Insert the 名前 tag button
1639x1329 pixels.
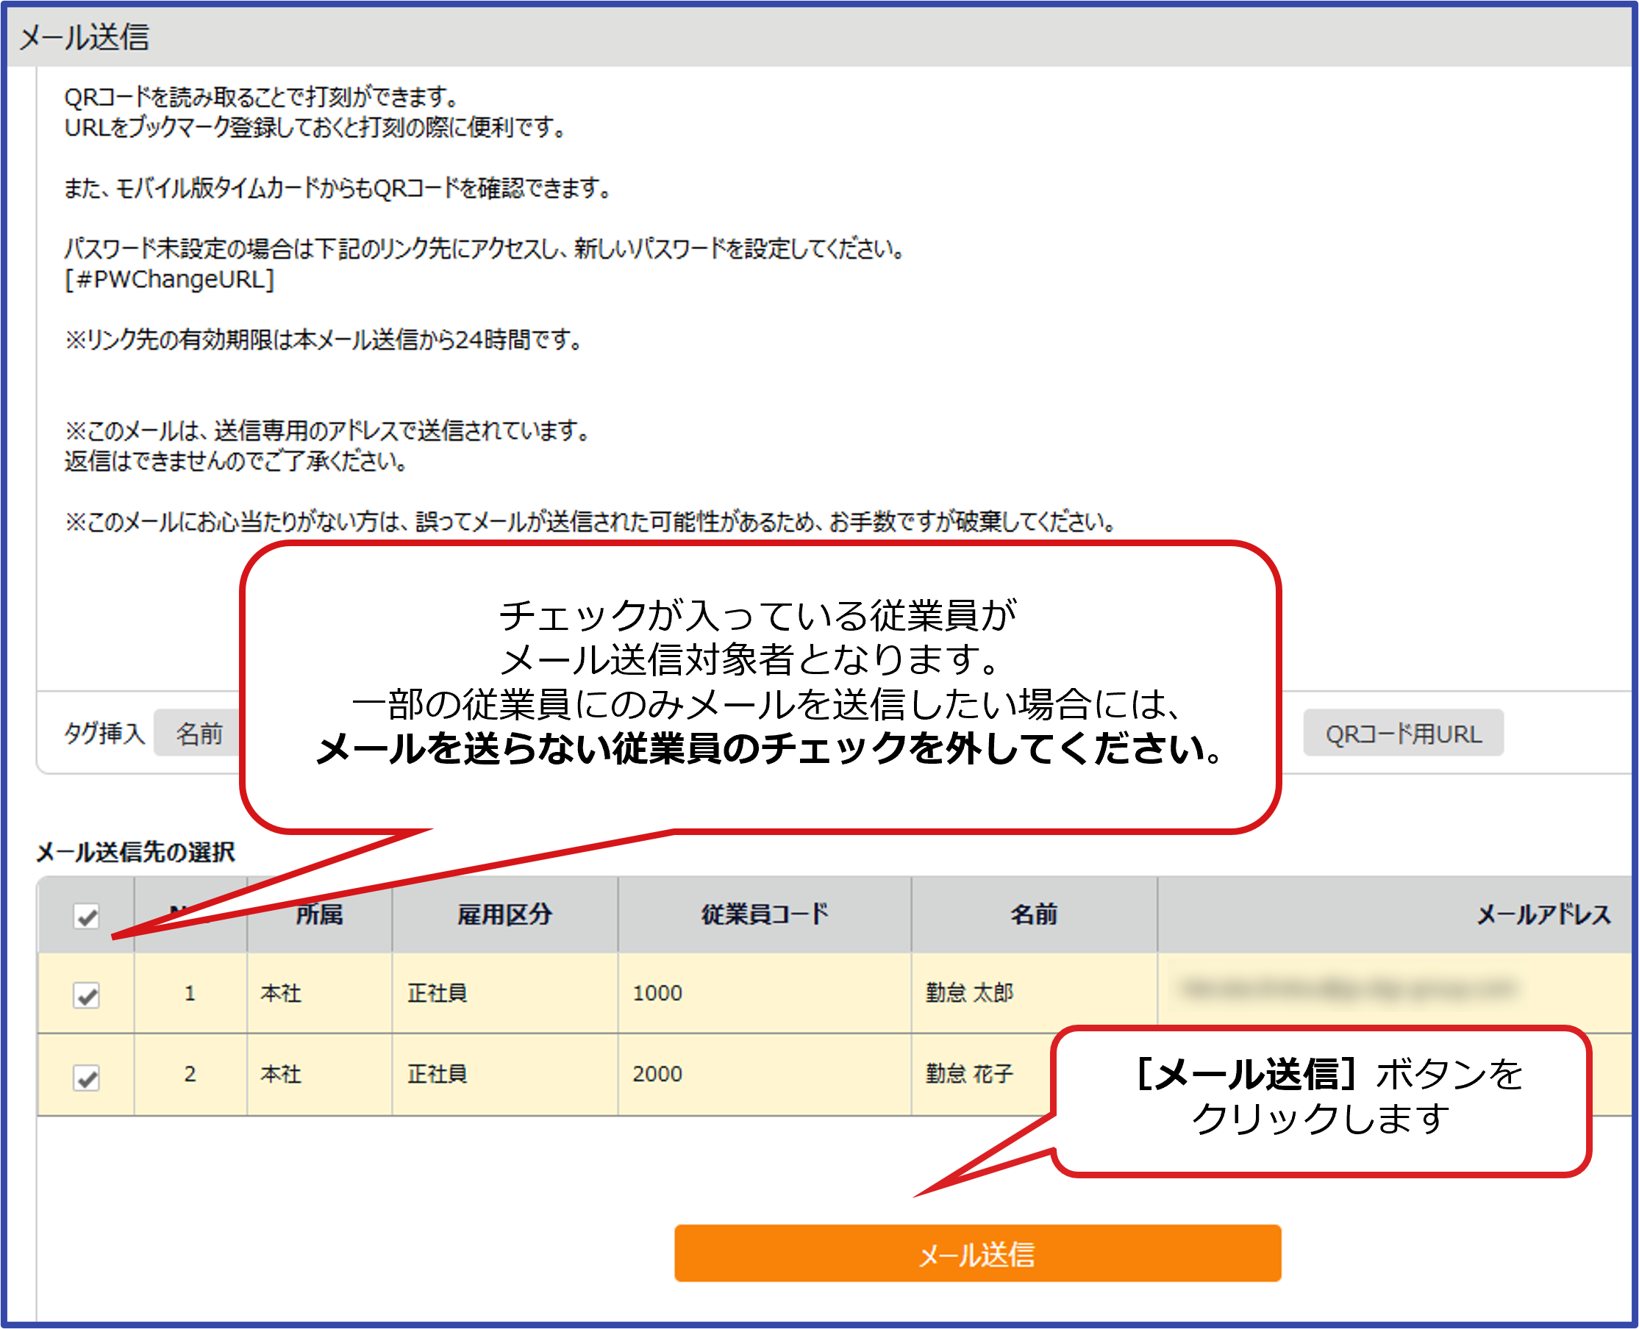coord(199,734)
